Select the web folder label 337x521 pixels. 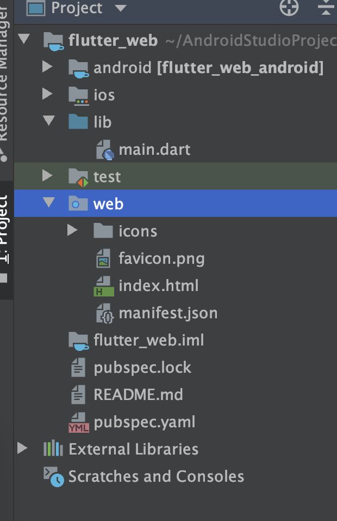tap(108, 204)
